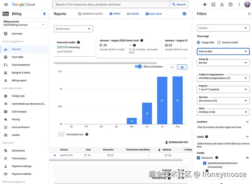Open the Saved views dropdown
This screenshot has height=184, width=252.
(73, 29)
